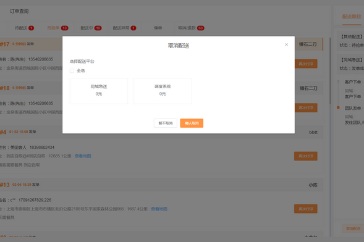Click 再次打印 for order #17
This screenshot has height=242, width=364.
click(306, 64)
